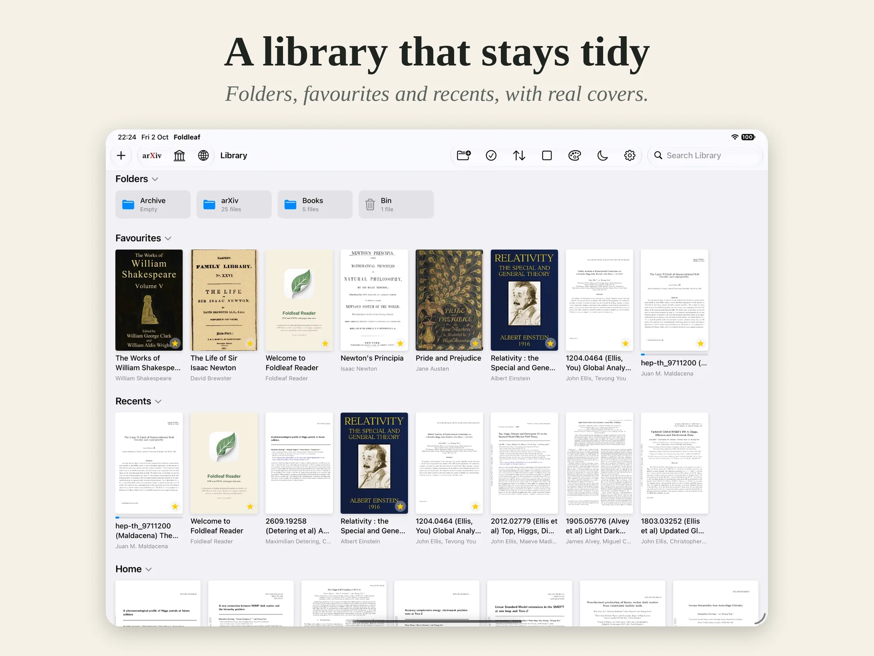Viewport: 874px width, 656px height.
Task: Toggle favourite star on Life of Sir Isaac Newton
Action: (250, 343)
